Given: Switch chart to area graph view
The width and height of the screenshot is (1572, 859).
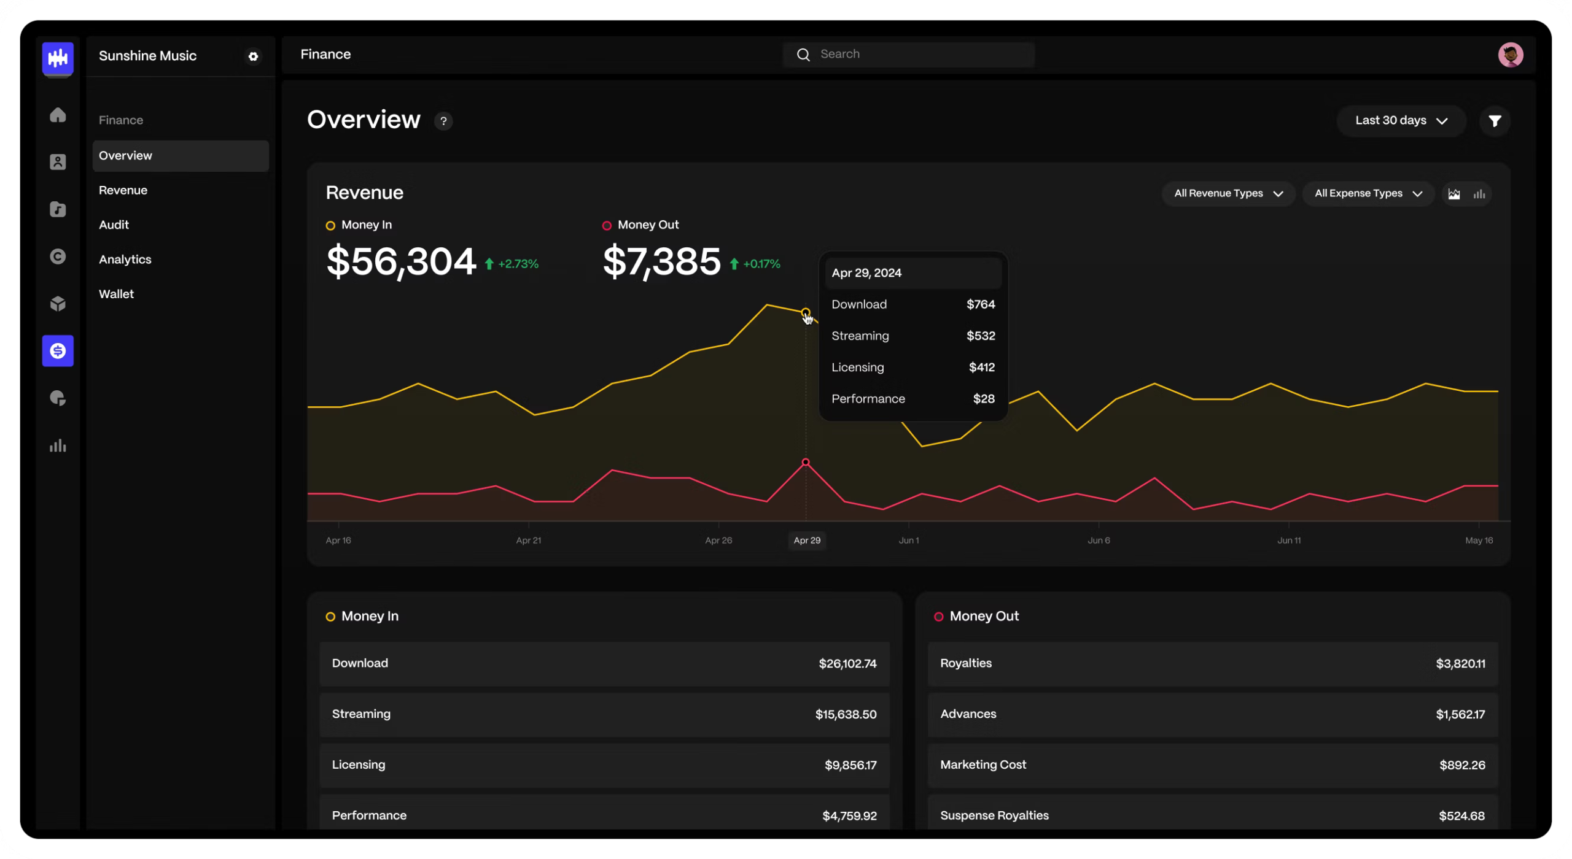Looking at the screenshot, I should [x=1453, y=194].
